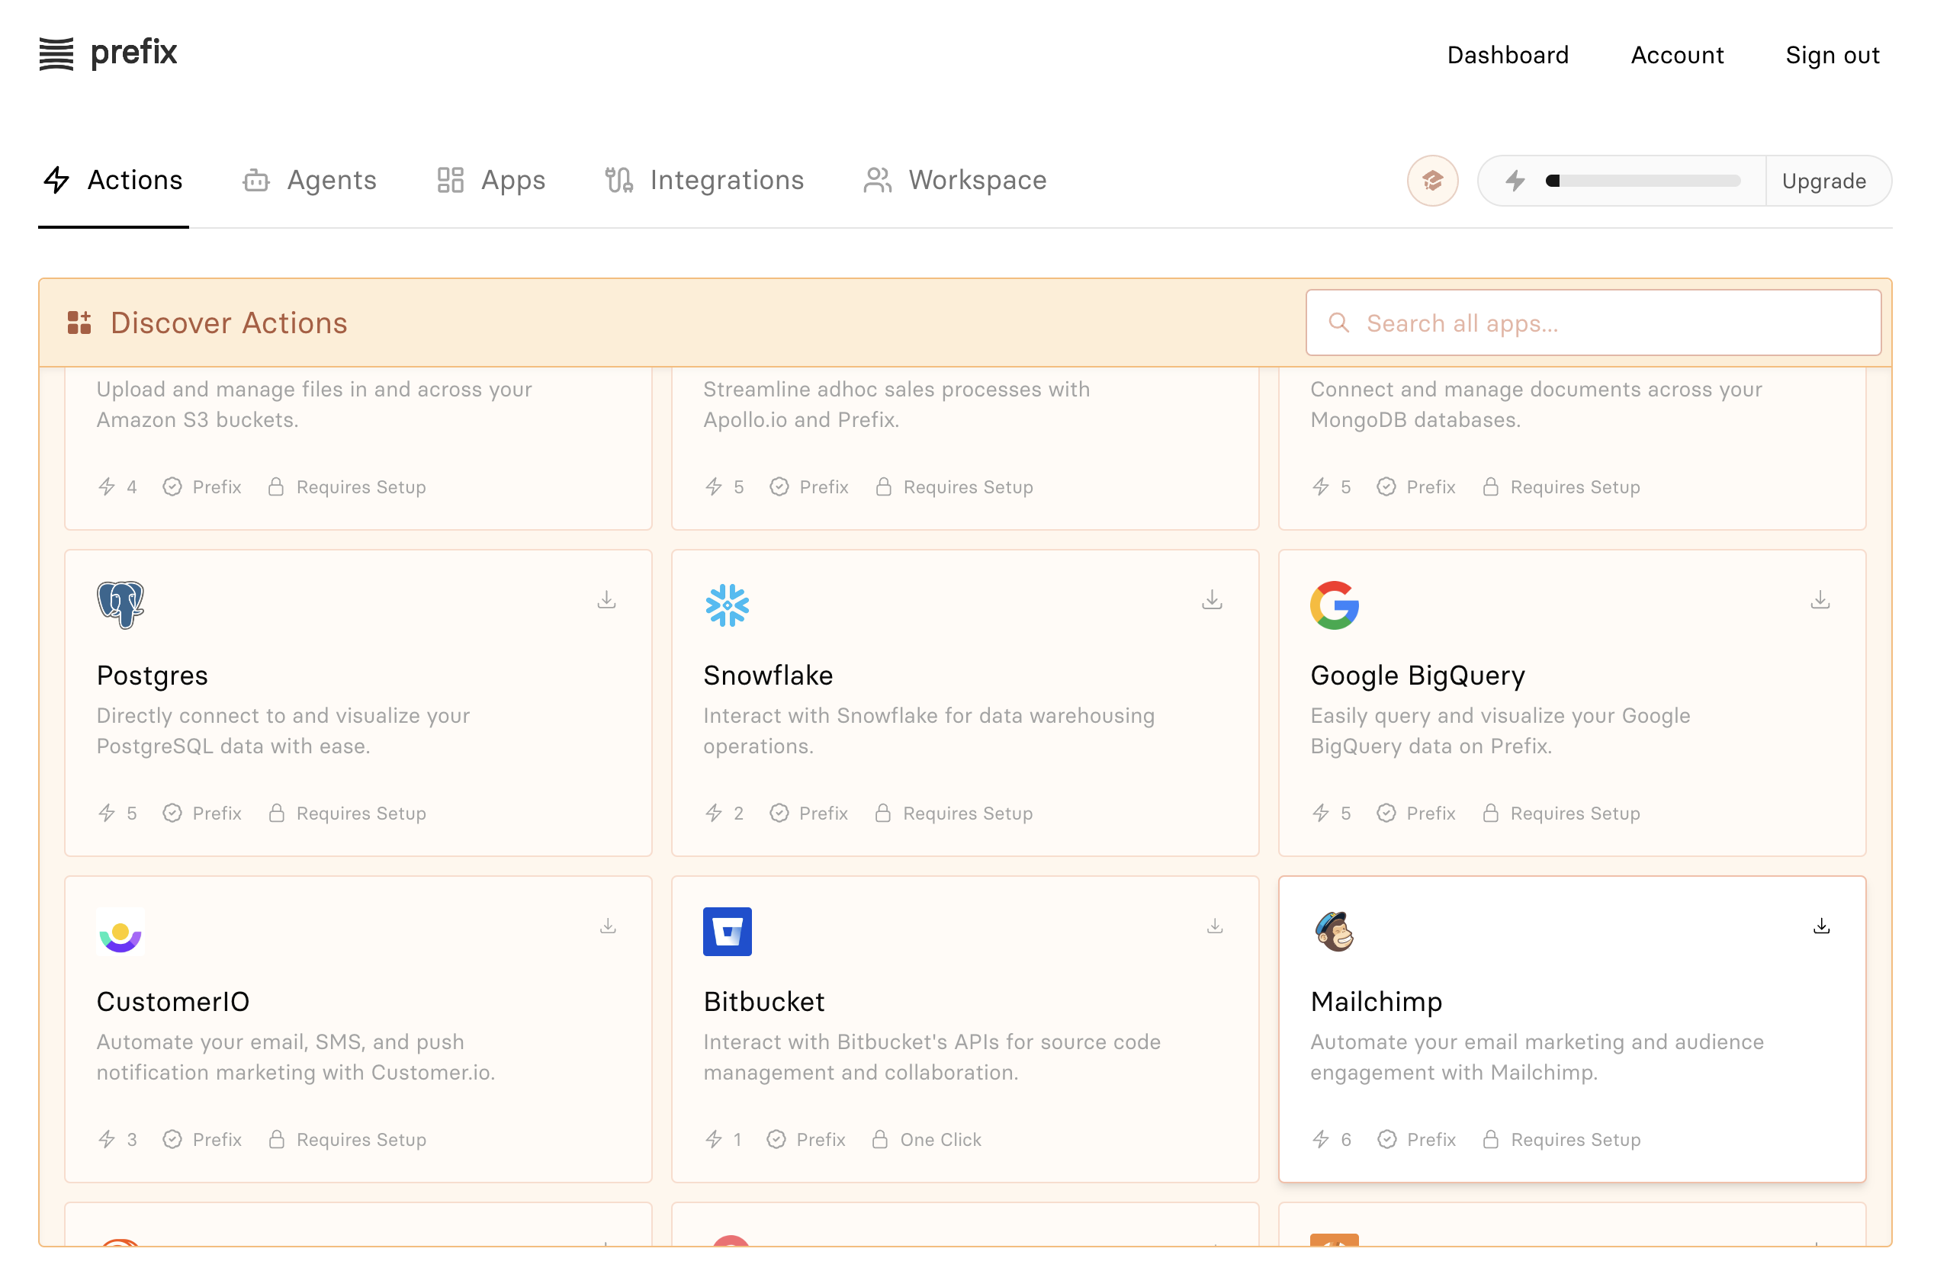This screenshot has width=1934, height=1287.
Task: Open the CustomerIO card title
Action: tap(172, 1001)
